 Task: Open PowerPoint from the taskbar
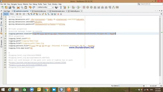coord(76,90)
